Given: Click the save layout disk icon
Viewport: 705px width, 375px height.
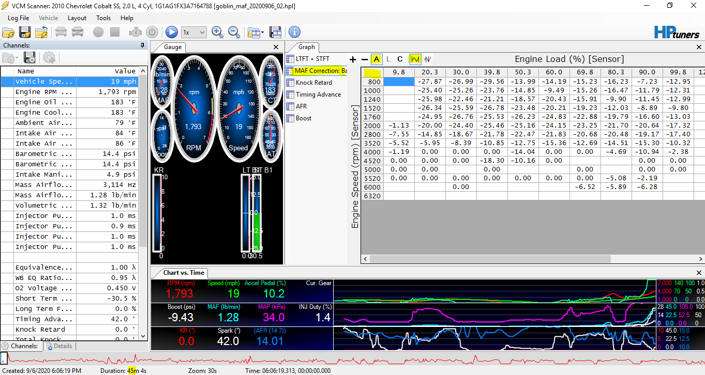Looking at the screenshot, I should tap(275, 32).
